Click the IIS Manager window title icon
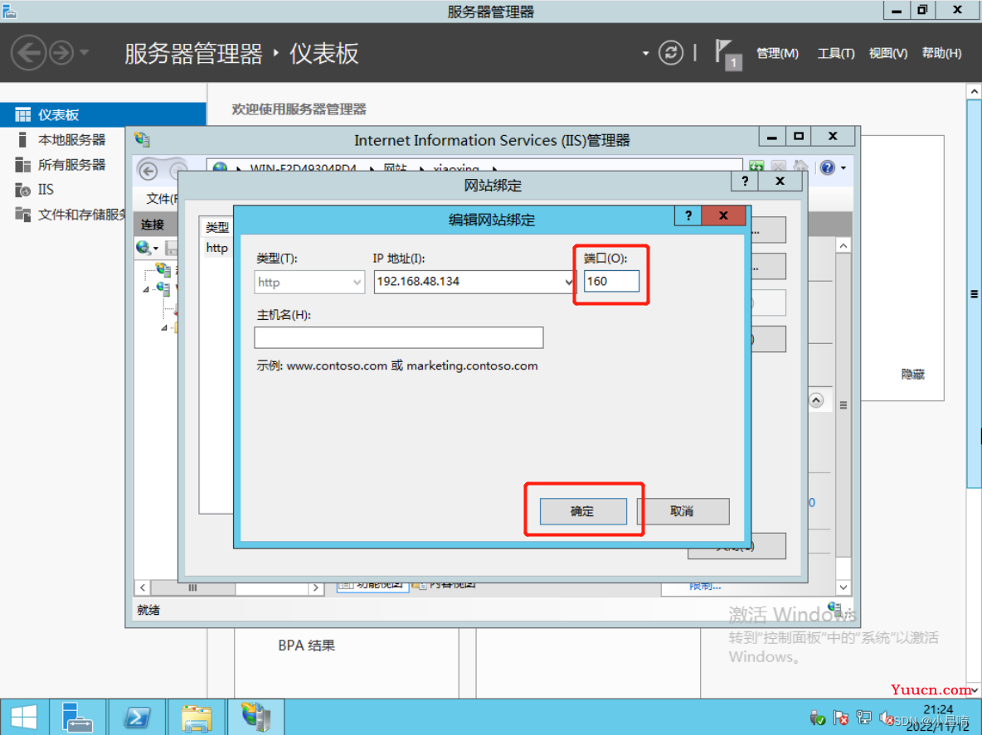This screenshot has width=982, height=735. click(x=142, y=139)
